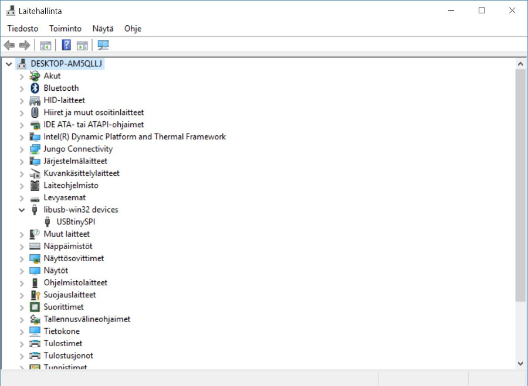
Task: Click the Back navigation arrow
Action: coord(9,45)
